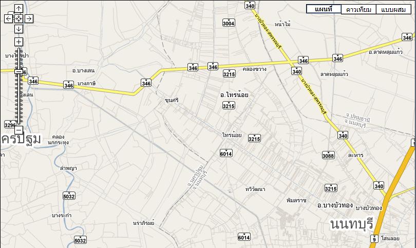This screenshot has height=248, width=416.
Task: Pan the map left with arrow button
Action: click(x=9, y=18)
